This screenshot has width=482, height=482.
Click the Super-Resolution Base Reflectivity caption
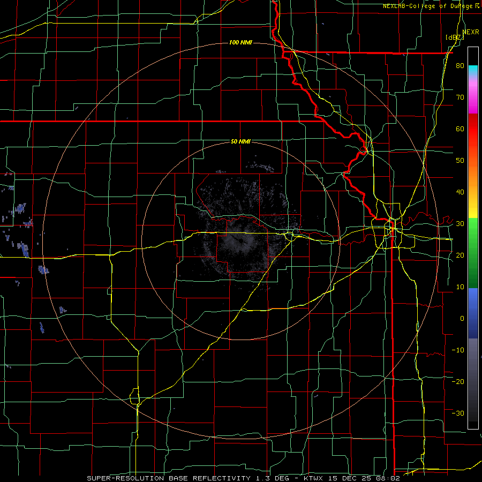169,478
